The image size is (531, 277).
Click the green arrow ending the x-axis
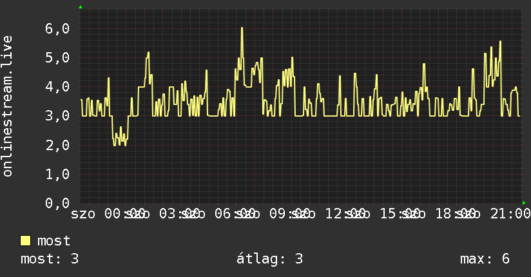pos(524,203)
